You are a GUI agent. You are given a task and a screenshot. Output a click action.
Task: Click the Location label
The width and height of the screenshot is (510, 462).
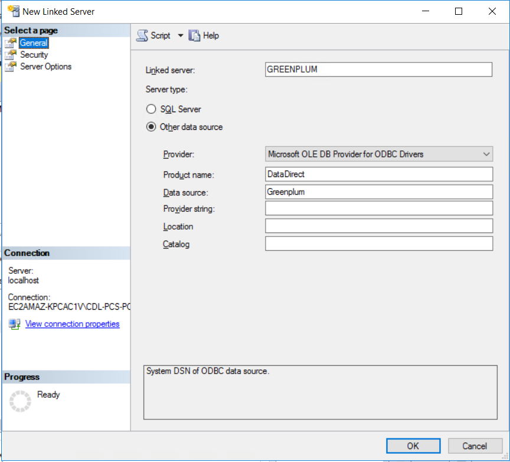[178, 227]
